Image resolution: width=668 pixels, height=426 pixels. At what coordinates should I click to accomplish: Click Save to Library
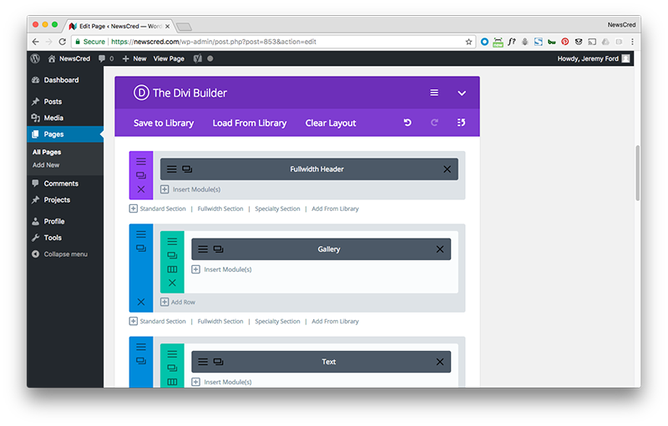click(164, 123)
